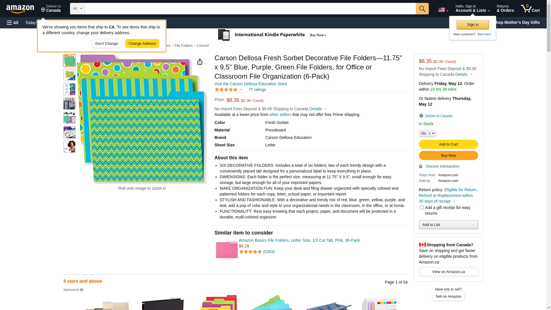Image resolution: width=551 pixels, height=310 pixels.
Task: Open the Qty quantity dropdown
Action: (428, 133)
